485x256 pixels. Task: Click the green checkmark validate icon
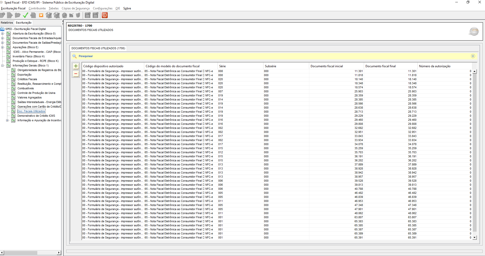25,15
